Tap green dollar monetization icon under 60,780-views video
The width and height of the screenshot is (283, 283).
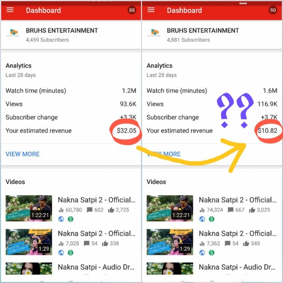[71, 219]
